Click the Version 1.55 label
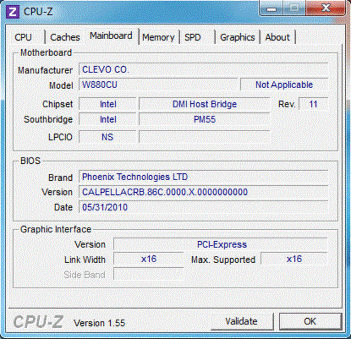The height and width of the screenshot is (339, 351). click(x=99, y=323)
